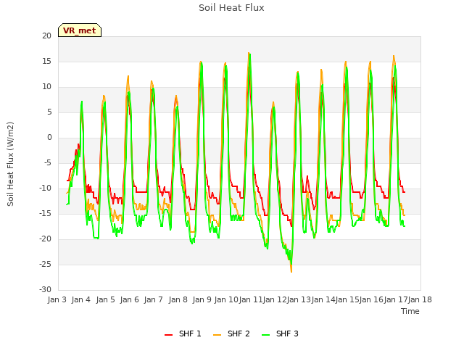Image resolution: width=464 pixels, height=348 pixels.
Task: Click the -25 y-axis tick label
Action: [x=46, y=264]
